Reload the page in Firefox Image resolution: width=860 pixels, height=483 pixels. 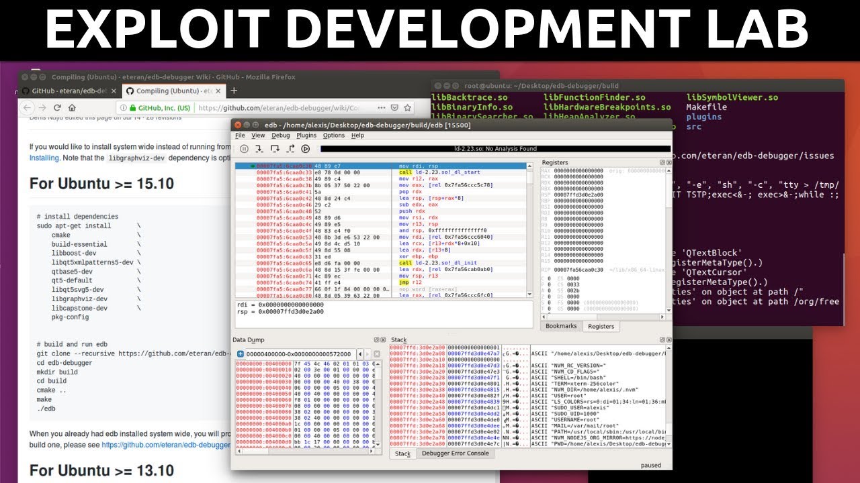coord(57,107)
